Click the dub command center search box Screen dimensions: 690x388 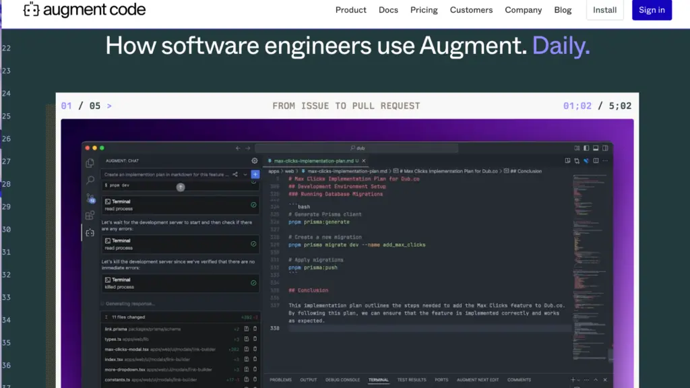[356, 148]
